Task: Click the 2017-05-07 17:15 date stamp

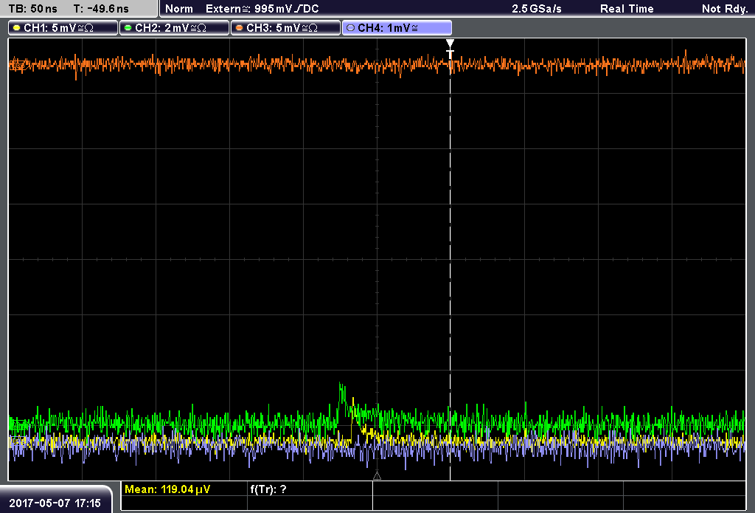Action: tap(55, 503)
